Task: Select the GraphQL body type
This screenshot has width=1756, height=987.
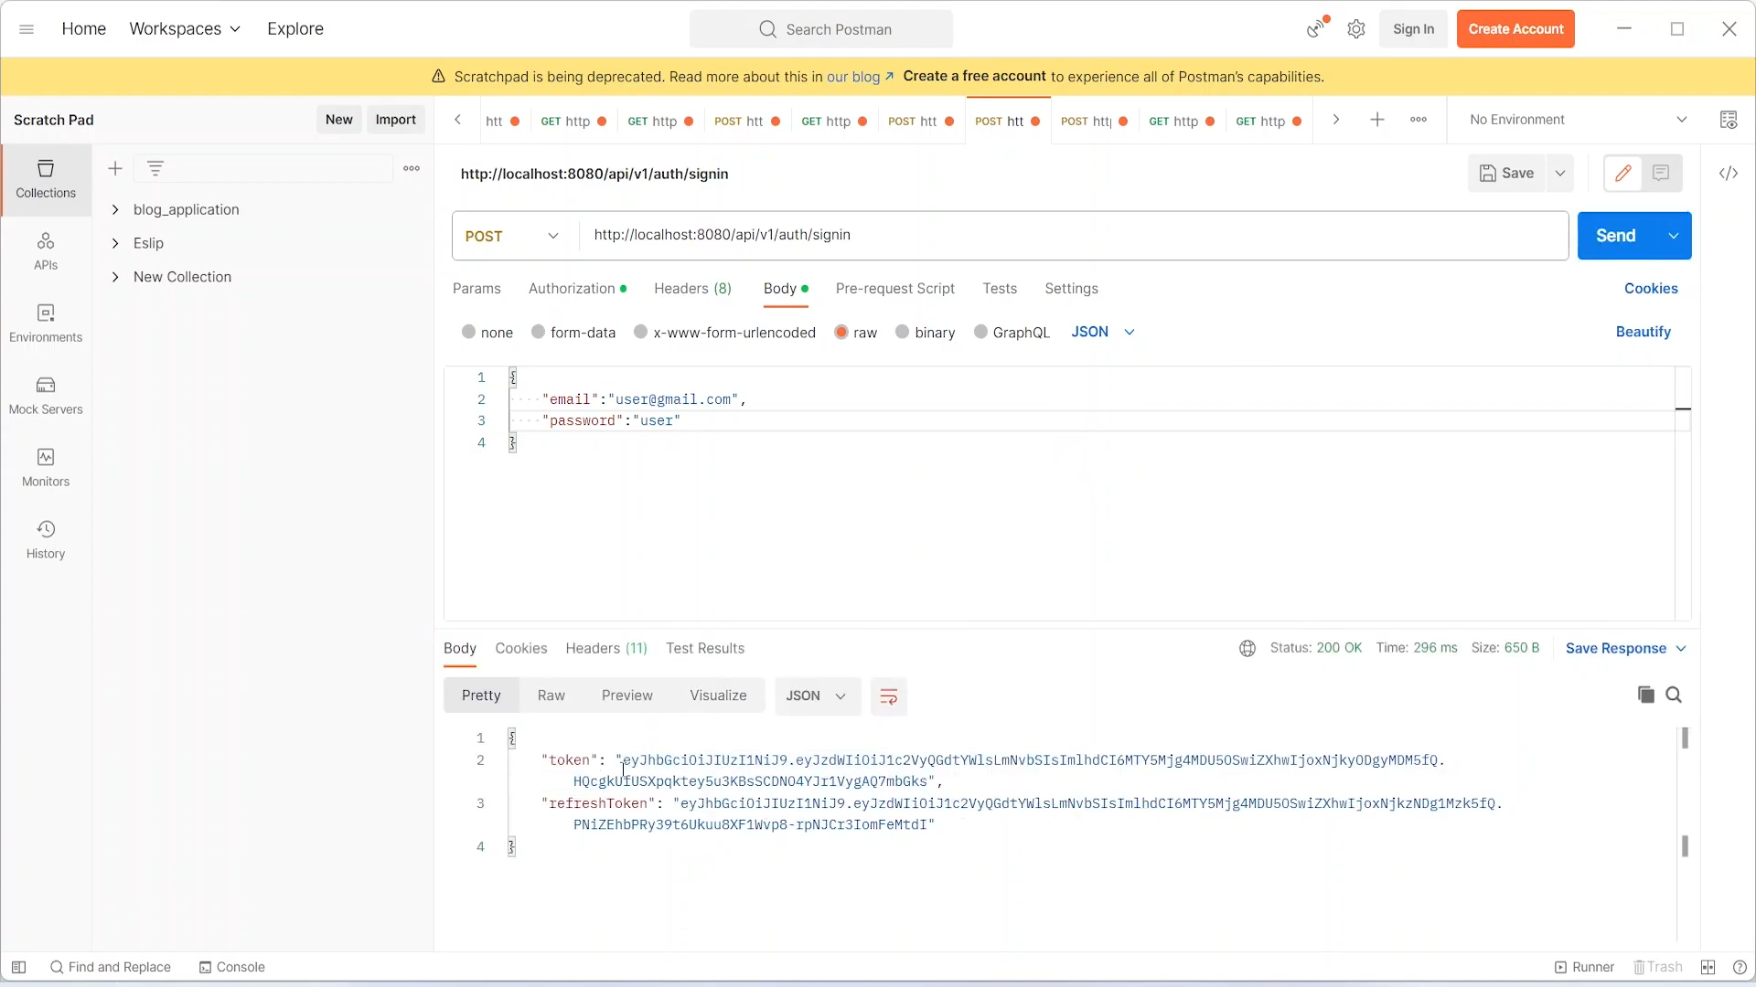Action: [981, 332]
